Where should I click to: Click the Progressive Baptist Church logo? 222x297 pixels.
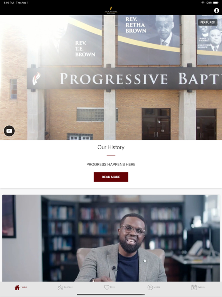(x=111, y=10)
